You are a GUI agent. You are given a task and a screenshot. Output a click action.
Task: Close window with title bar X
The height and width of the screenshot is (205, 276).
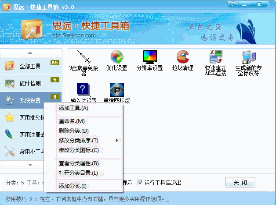tap(259, 4)
